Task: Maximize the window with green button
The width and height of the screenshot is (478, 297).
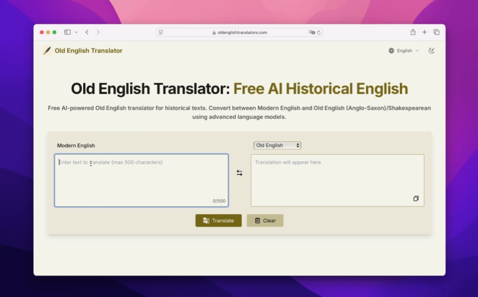Action: point(55,32)
